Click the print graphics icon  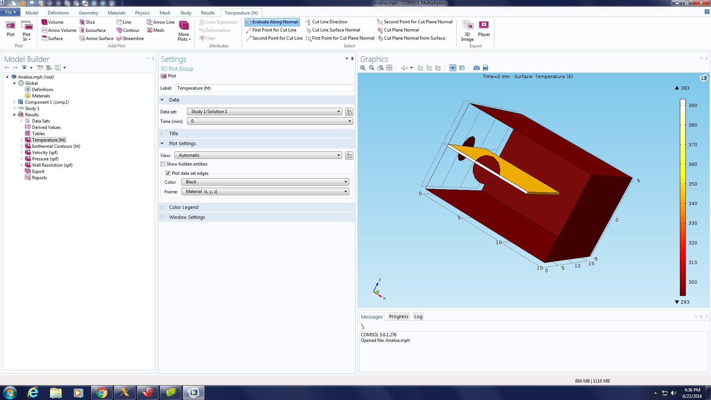point(485,68)
